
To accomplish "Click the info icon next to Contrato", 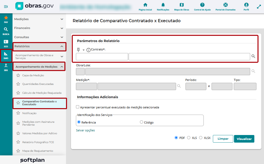I will click(x=88, y=50).
